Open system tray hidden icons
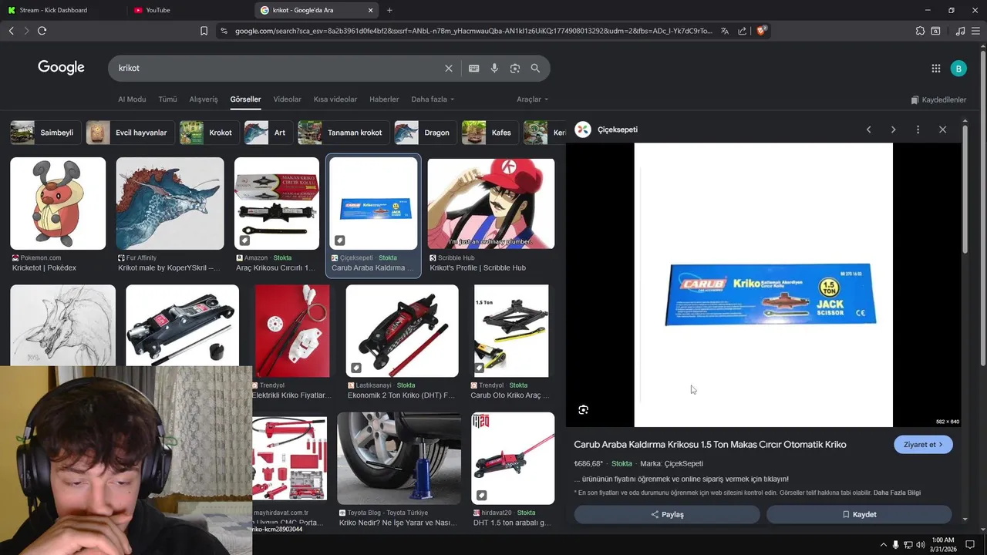987x555 pixels. (x=884, y=545)
